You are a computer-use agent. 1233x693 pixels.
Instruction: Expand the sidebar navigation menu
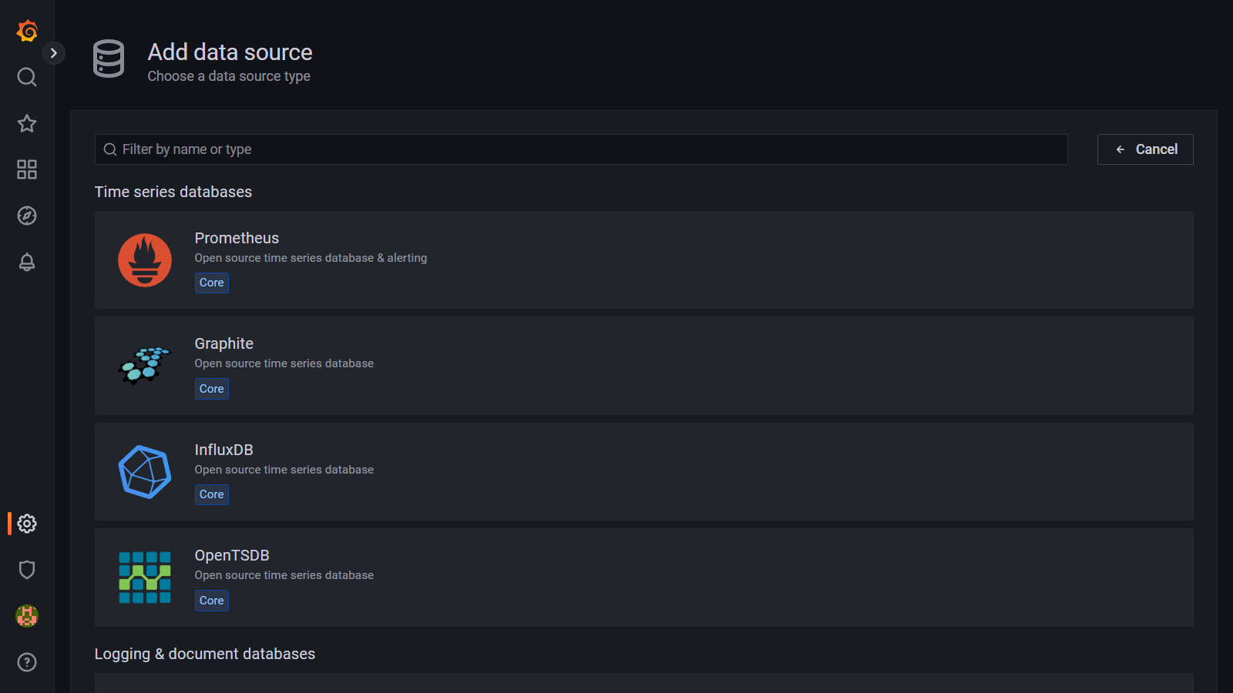pos(53,53)
